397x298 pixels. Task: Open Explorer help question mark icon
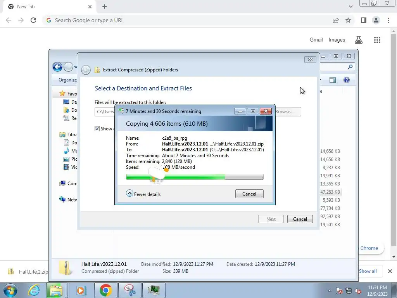pyautogui.click(x=346, y=80)
